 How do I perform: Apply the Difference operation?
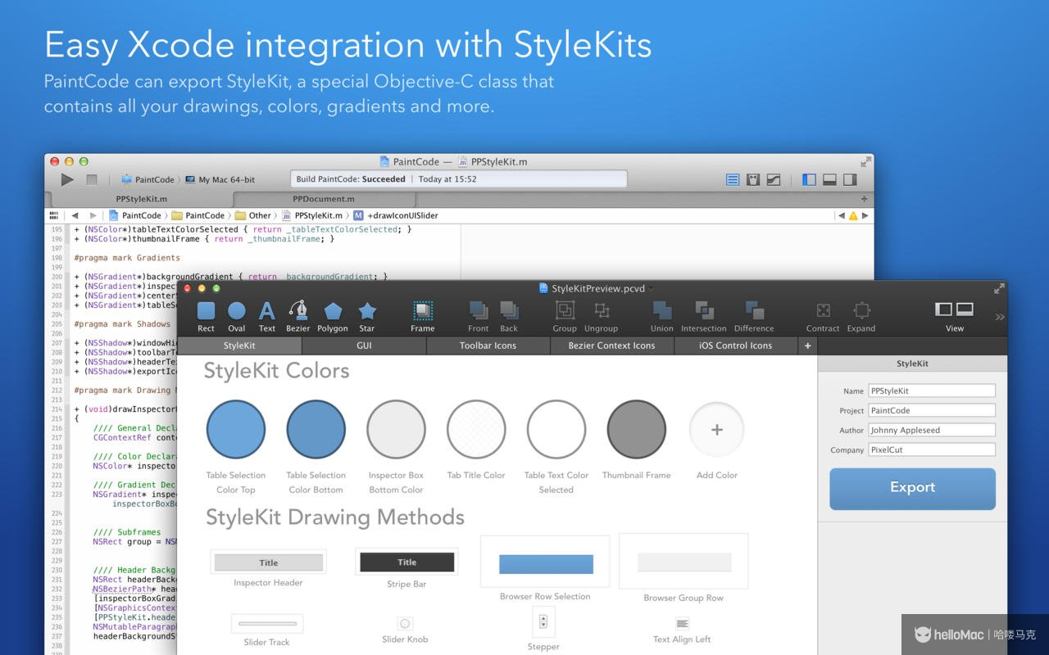(x=754, y=311)
